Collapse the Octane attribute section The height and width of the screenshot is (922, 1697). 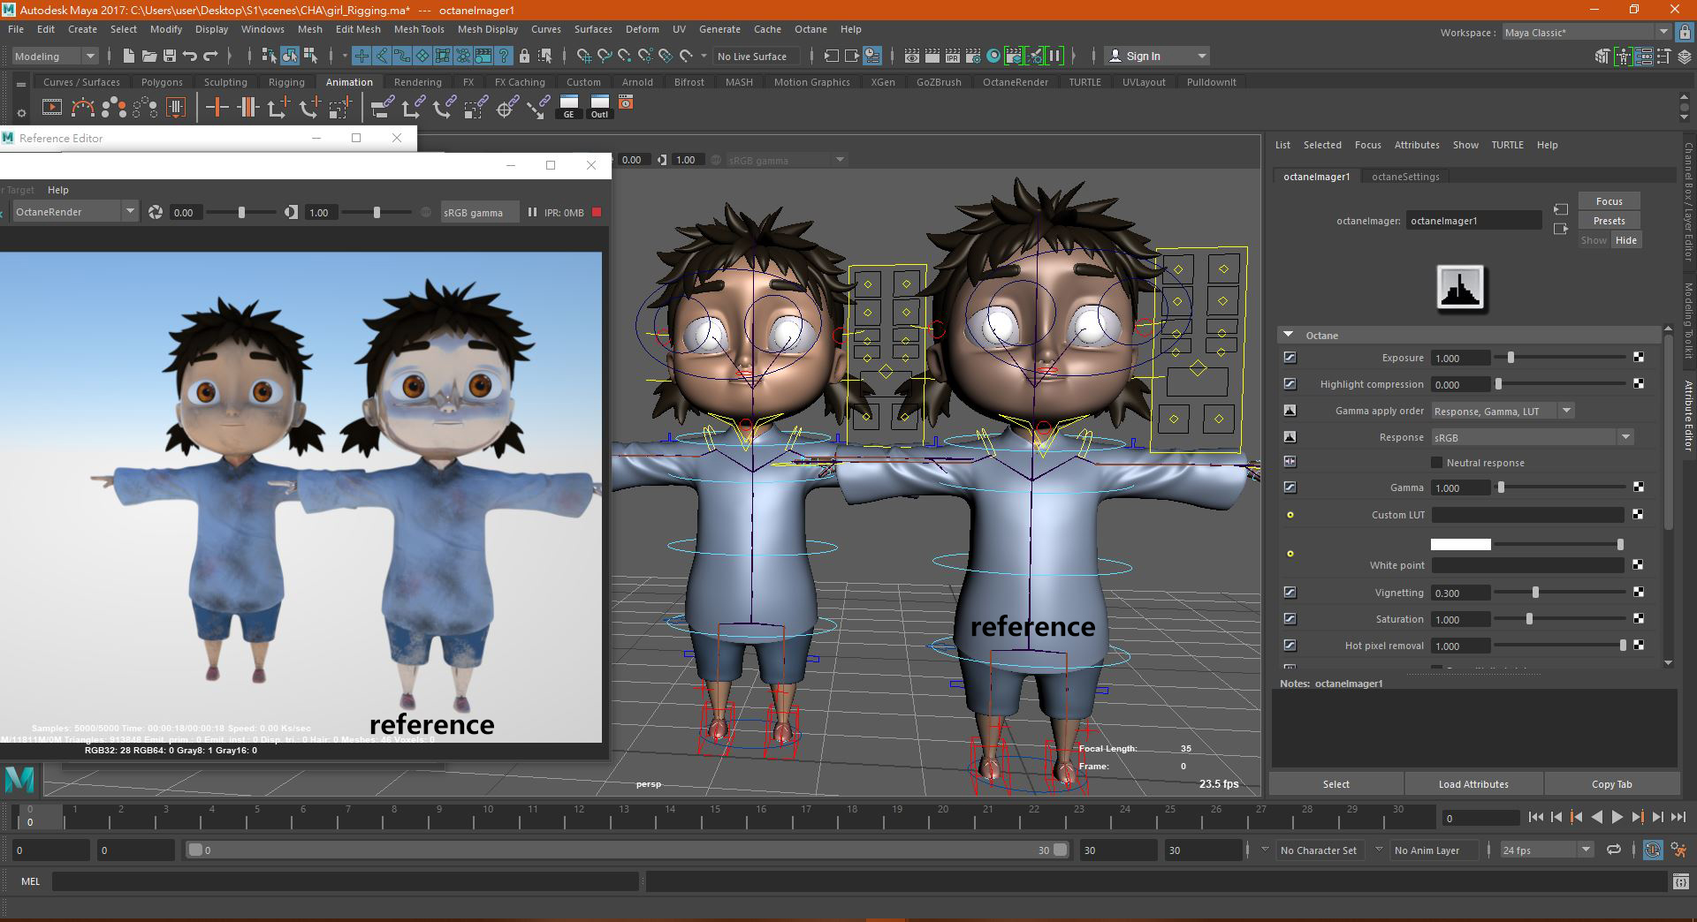pyautogui.click(x=1289, y=336)
